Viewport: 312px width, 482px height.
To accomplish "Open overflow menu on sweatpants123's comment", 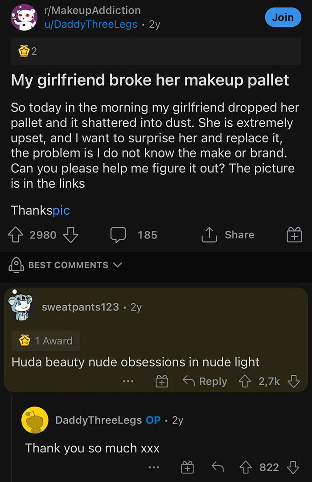I will tap(128, 381).
